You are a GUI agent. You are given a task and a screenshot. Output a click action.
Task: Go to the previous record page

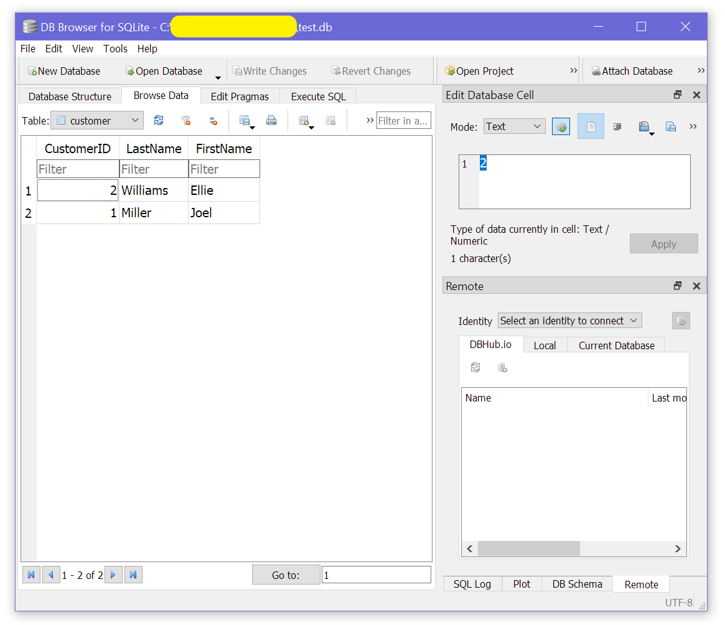51,575
